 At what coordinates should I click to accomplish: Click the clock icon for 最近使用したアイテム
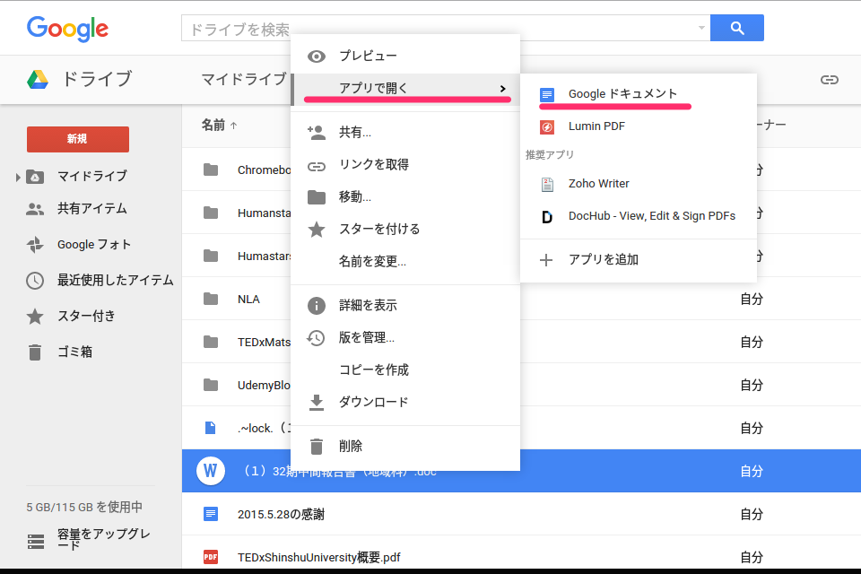tap(35, 281)
